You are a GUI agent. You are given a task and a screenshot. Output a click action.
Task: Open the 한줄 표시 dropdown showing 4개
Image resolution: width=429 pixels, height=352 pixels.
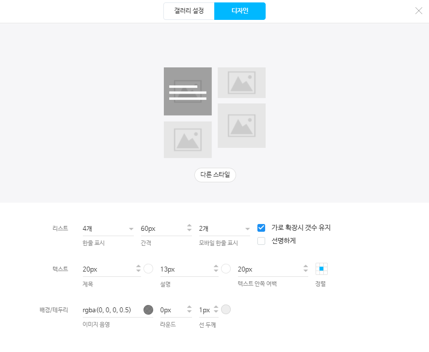[x=108, y=228]
